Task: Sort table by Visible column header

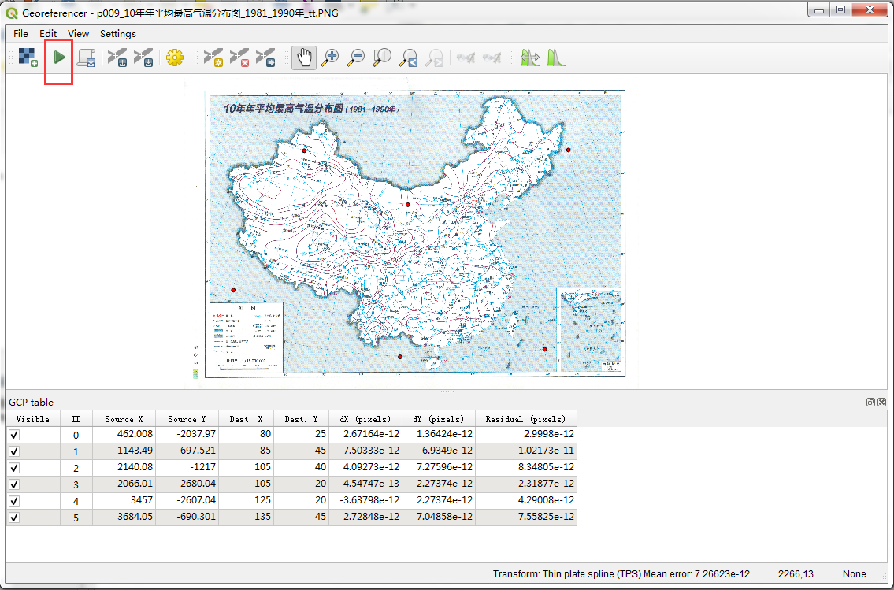Action: 33,419
